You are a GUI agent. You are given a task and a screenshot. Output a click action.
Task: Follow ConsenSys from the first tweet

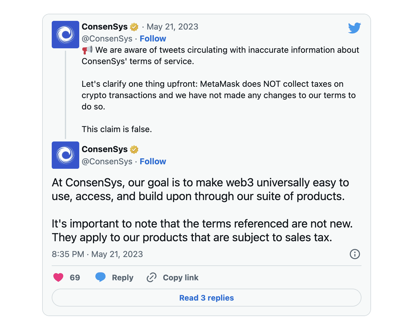153,38
